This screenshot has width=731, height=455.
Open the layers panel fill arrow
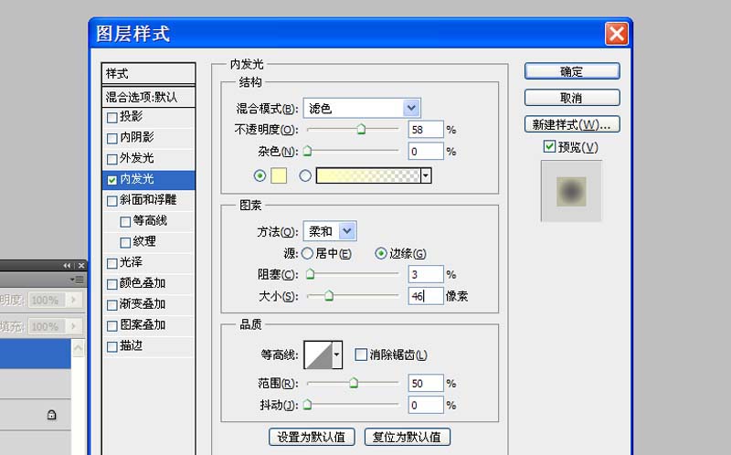pyautogui.click(x=73, y=326)
